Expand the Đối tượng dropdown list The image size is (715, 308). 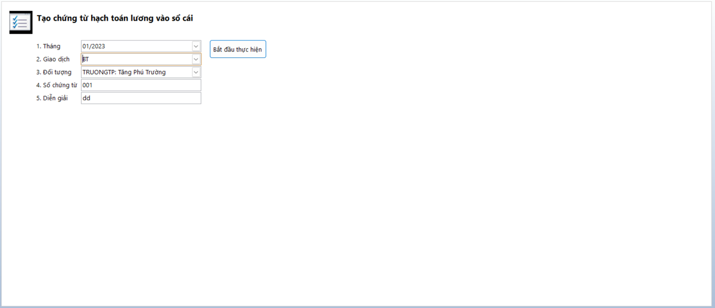[196, 72]
